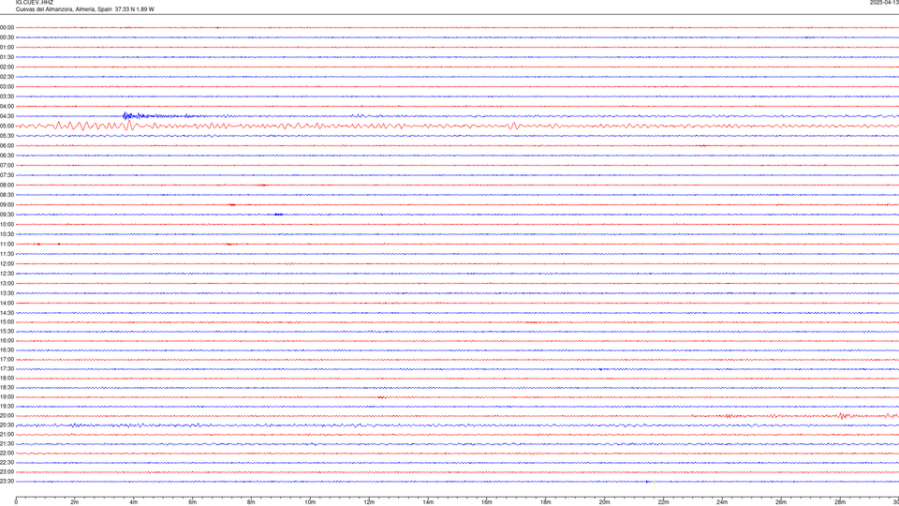This screenshot has width=899, height=506.
Task: Select the 05:30 trace time label
Action: pyautogui.click(x=7, y=135)
